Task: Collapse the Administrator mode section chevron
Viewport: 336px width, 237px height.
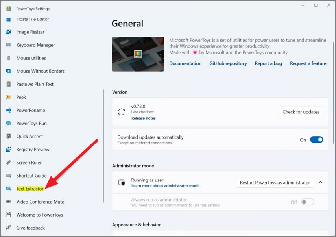Action: pyautogui.click(x=321, y=182)
